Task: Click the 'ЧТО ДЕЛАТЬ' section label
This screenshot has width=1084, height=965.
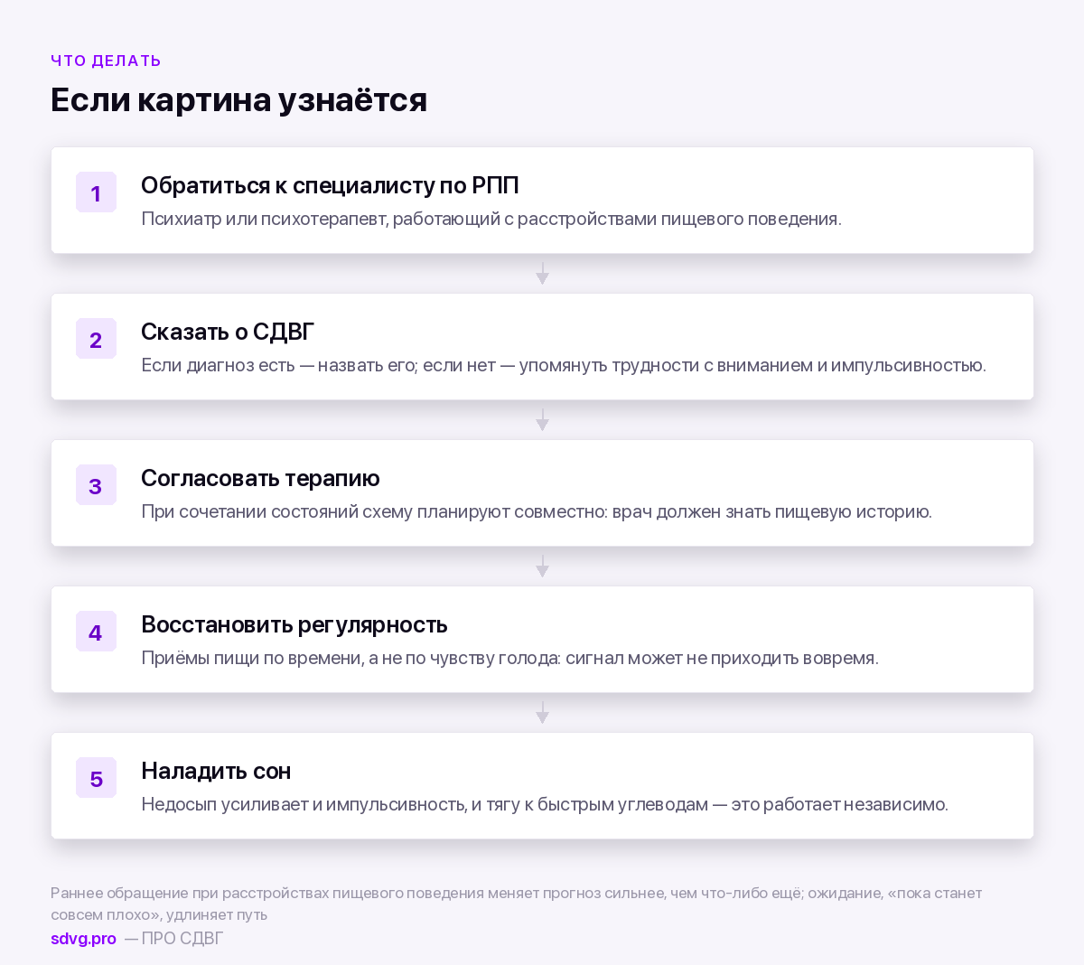Action: (106, 61)
